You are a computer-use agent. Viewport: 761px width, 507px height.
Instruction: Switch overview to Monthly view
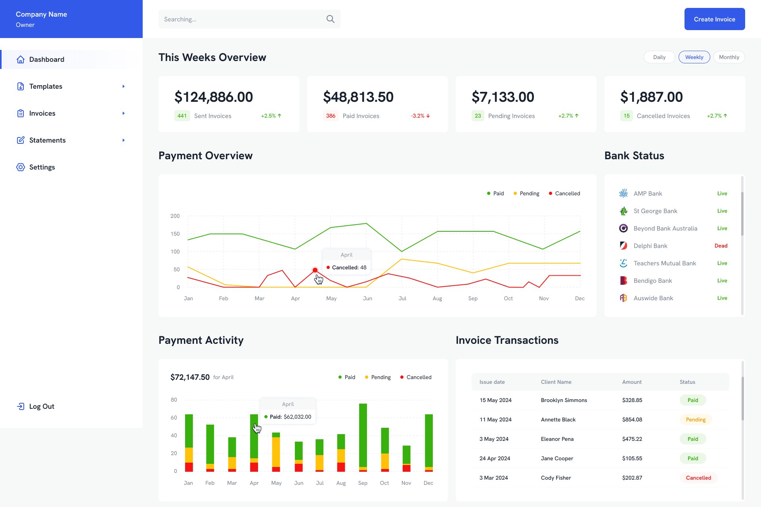pos(729,57)
